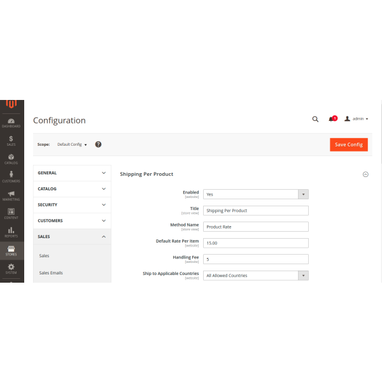Expand the General configuration section
This screenshot has width=382, height=382.
72,173
